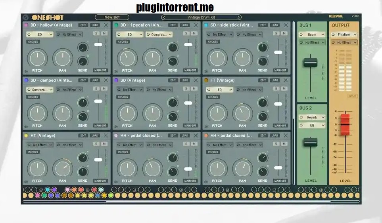Open the Reverb dropdown on BUS 2
The width and height of the screenshot is (382, 223).
312,117
